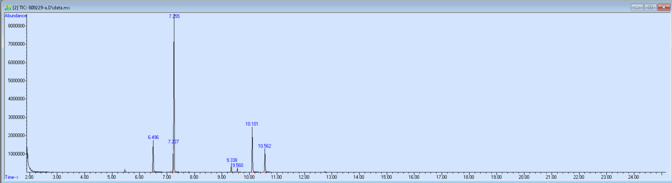This screenshot has width=672, height=183.
Task: Click the Time--> axis label
Action: (12, 177)
